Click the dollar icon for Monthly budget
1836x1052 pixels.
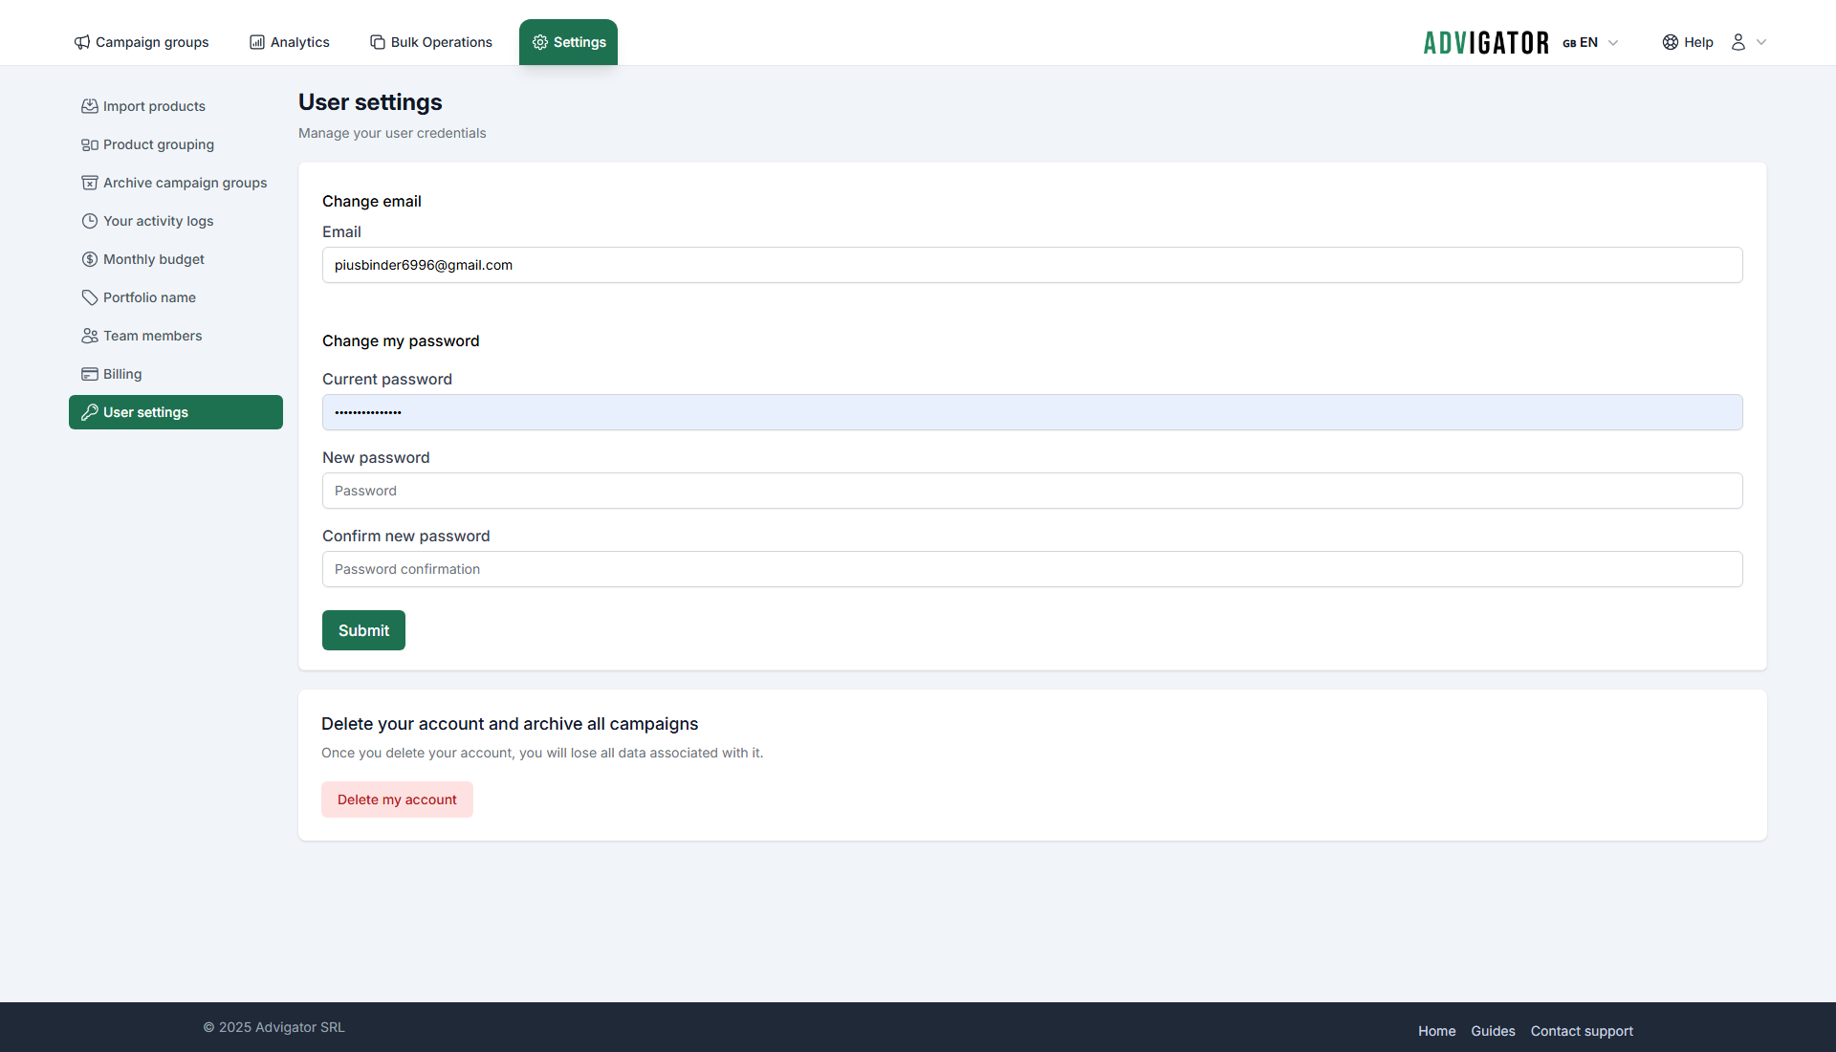tap(89, 259)
